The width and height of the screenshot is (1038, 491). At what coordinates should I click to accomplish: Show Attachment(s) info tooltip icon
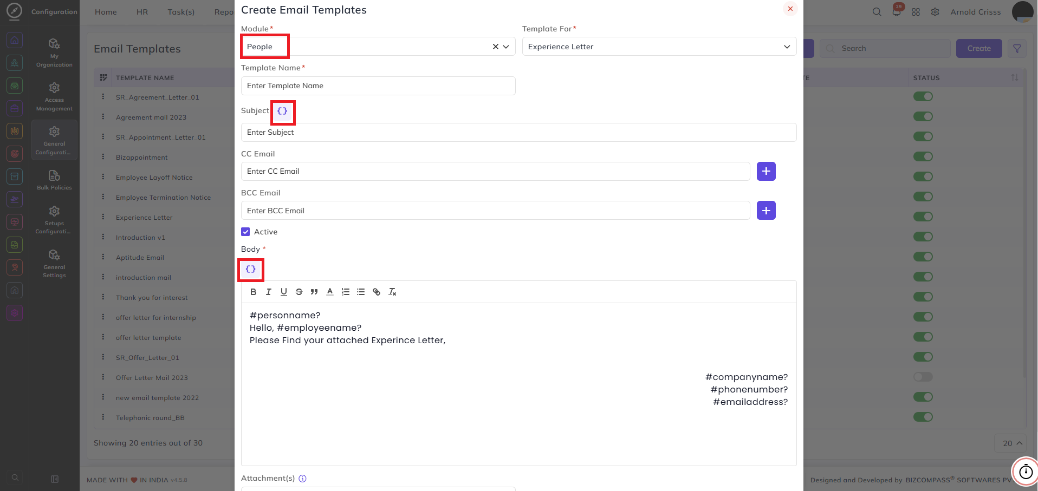click(303, 479)
